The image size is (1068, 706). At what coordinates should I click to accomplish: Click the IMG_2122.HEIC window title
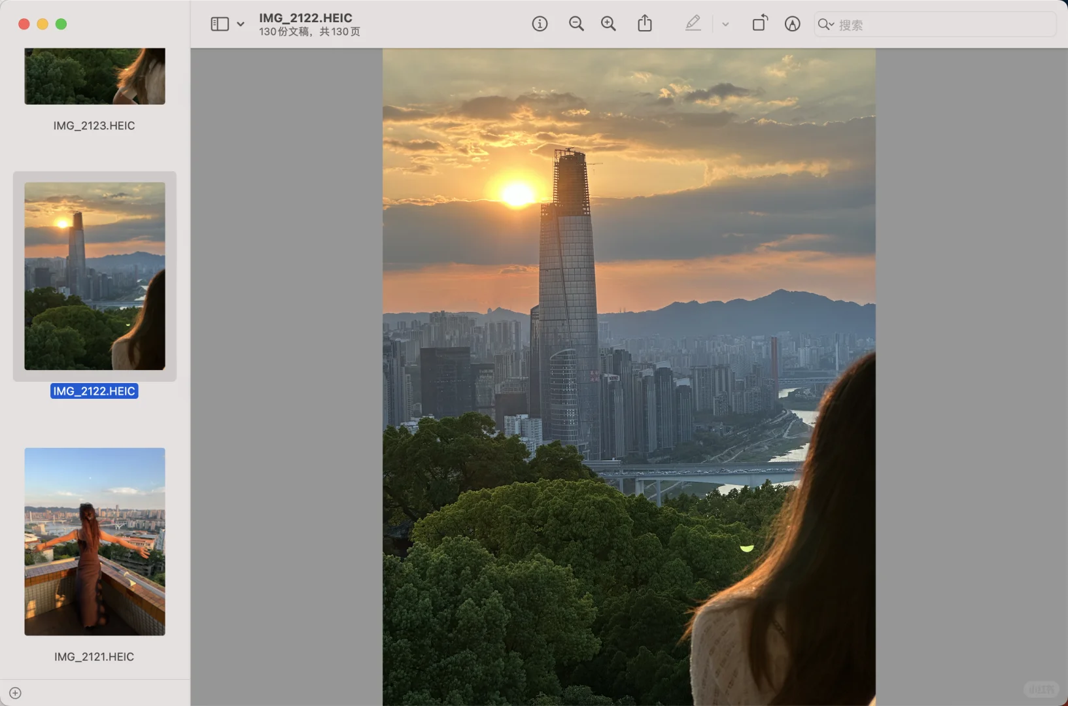[305, 18]
